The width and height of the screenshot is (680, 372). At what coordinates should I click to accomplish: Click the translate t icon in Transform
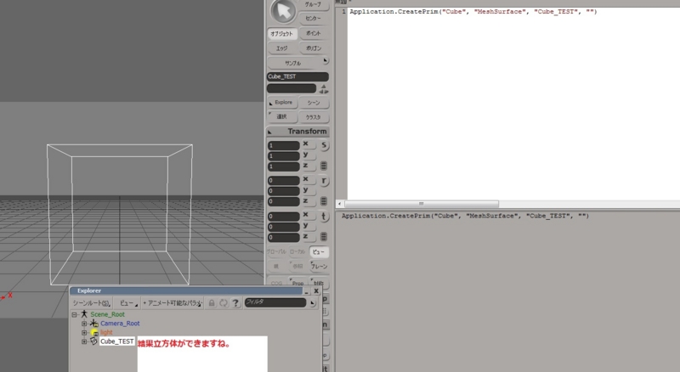pos(324,217)
